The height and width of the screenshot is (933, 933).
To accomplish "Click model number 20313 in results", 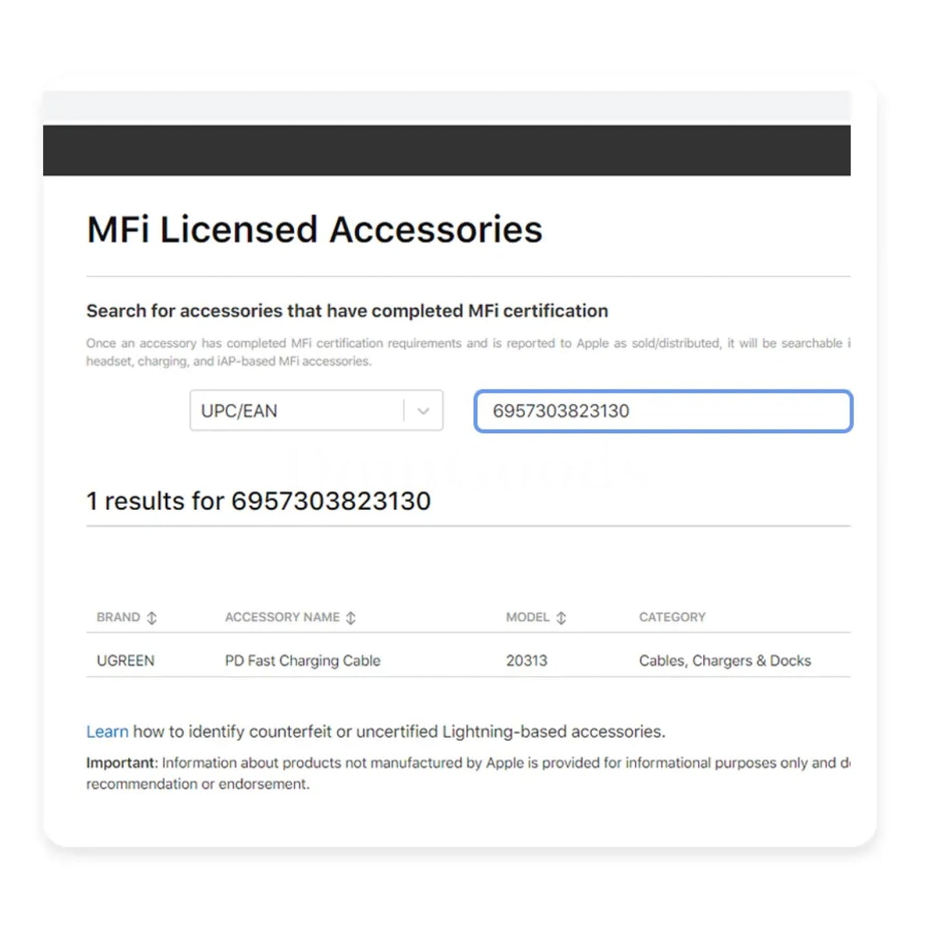I will 527,661.
